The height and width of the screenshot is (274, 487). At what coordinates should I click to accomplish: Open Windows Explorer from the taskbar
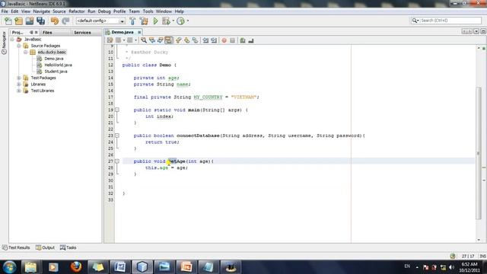click(30, 267)
